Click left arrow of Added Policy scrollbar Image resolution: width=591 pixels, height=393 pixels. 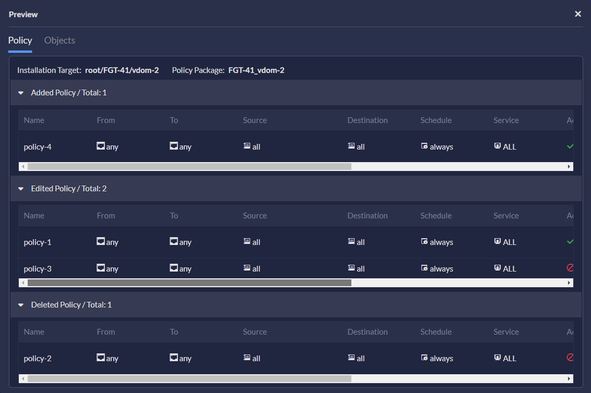click(x=23, y=166)
